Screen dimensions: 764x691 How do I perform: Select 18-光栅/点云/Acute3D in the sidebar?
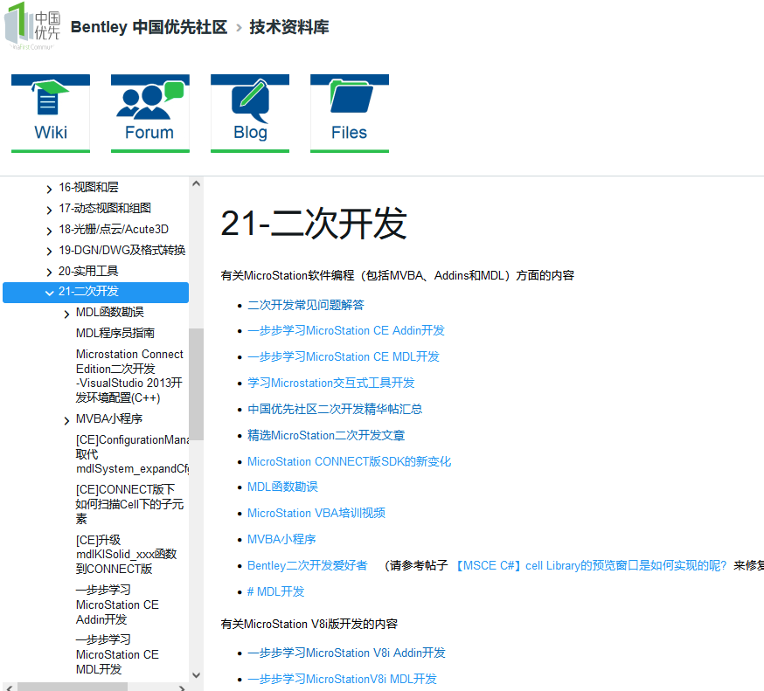click(114, 230)
